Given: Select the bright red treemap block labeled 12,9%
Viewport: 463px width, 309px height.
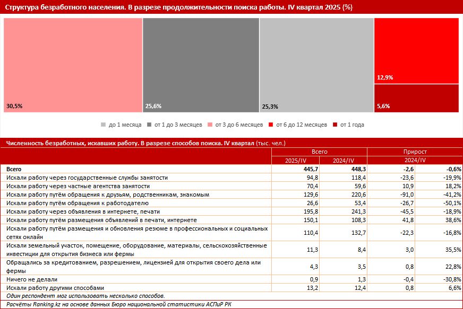Looking at the screenshot, I should tap(416, 51).
